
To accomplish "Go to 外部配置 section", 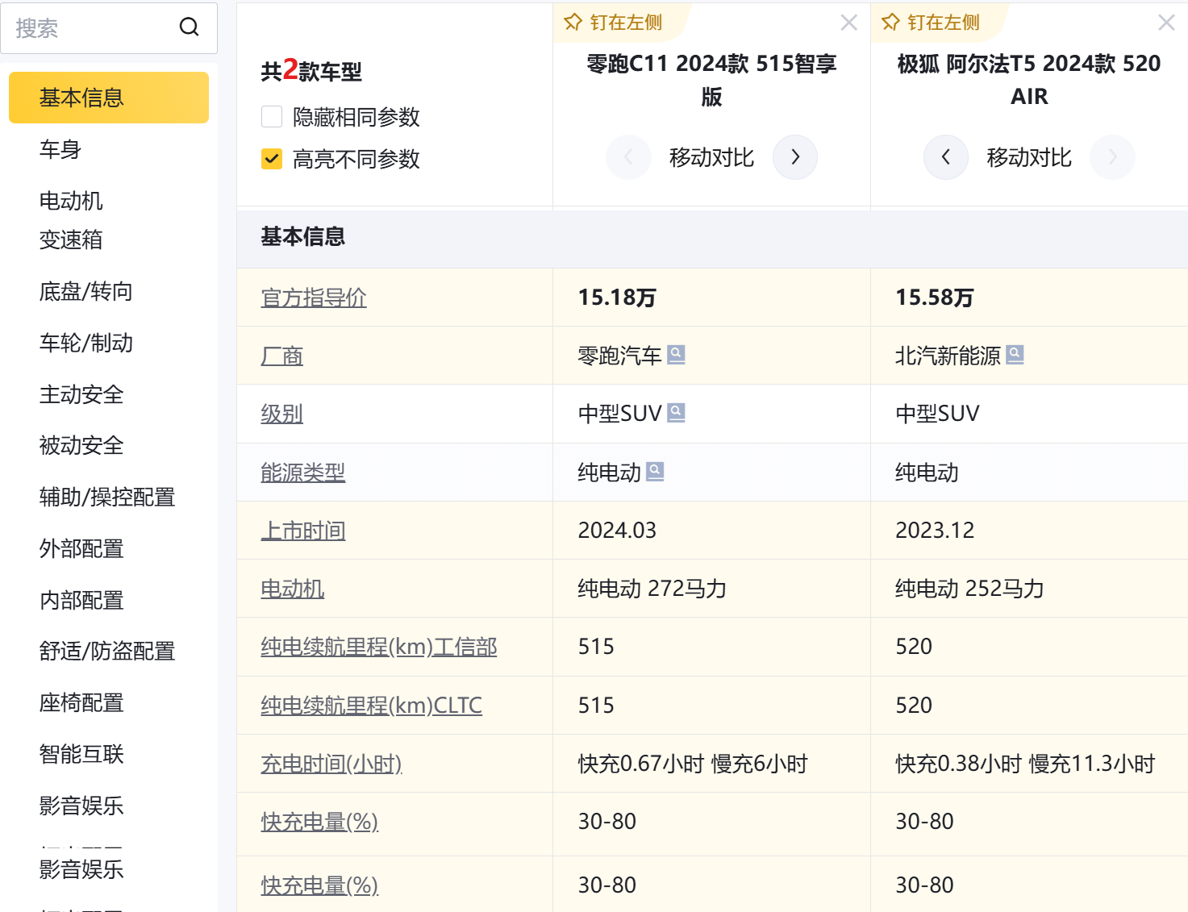I will [81, 548].
